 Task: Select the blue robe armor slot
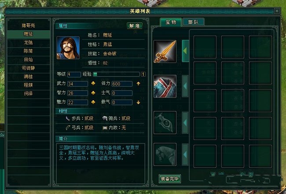coord(165,86)
